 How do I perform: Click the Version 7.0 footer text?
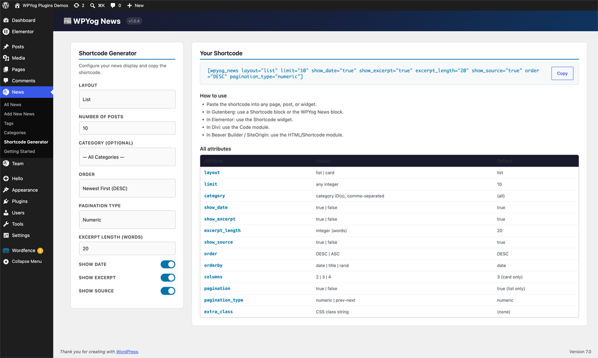point(580,351)
